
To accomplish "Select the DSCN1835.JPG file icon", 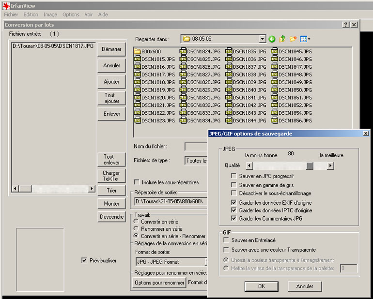I will coord(229,51).
